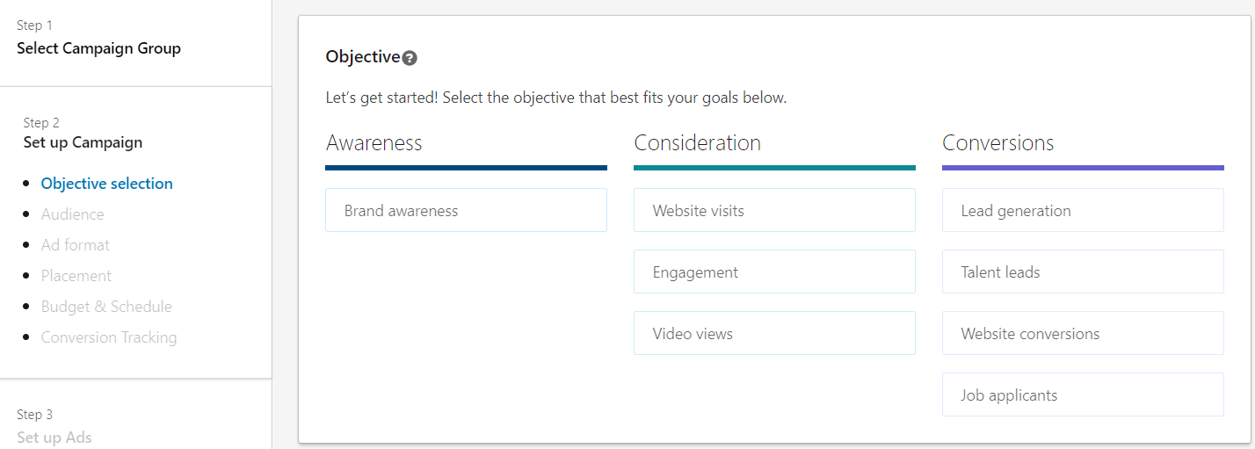Go to Conversion Tracking step
Viewport: 1255px width, 449px height.
coord(109,337)
